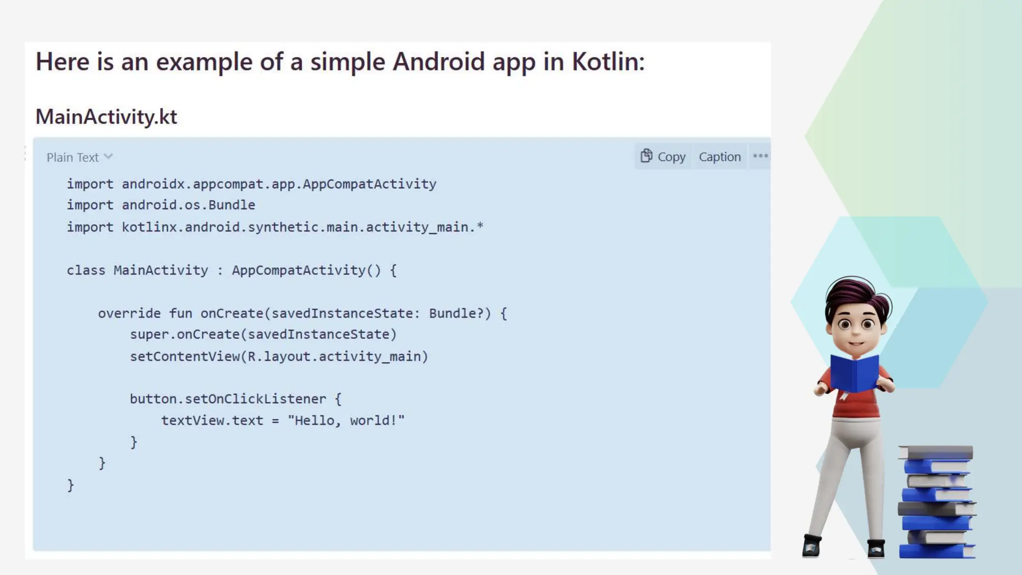Click the chevron arrow next to Plain Text
The height and width of the screenshot is (575, 1022).
108,157
